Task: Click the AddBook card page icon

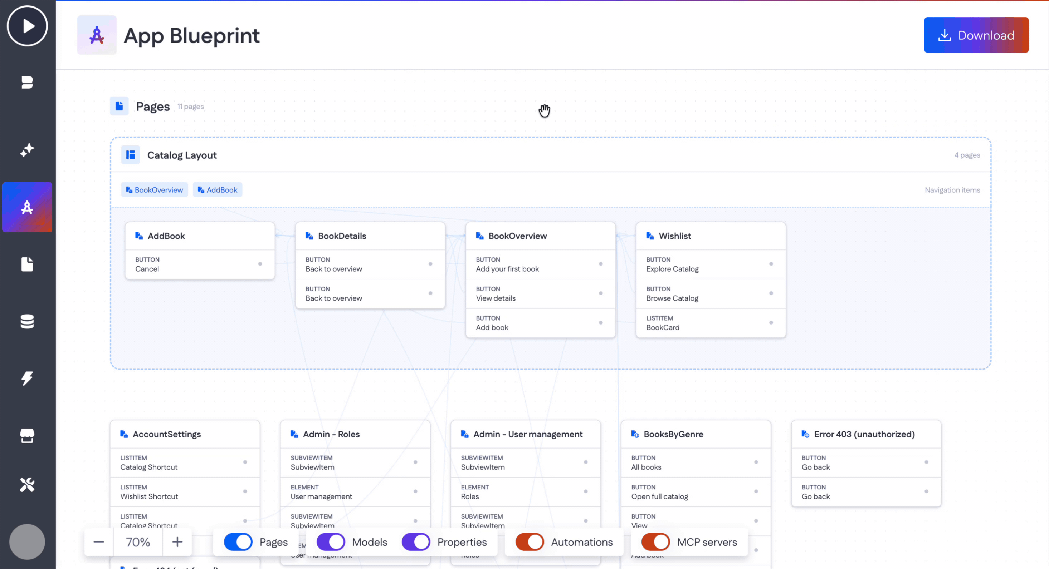Action: point(139,236)
